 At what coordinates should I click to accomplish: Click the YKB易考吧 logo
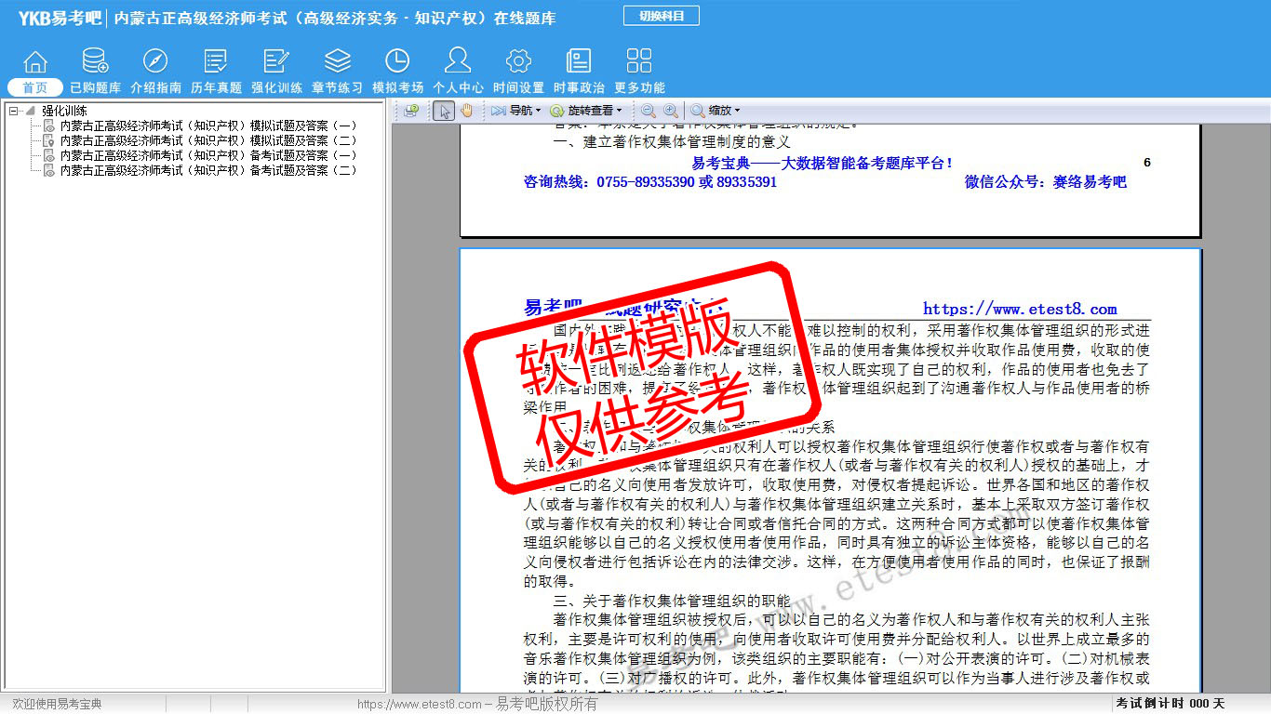point(60,18)
